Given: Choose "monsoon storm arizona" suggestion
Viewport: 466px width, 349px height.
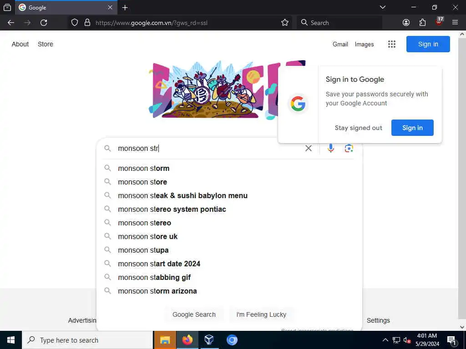Looking at the screenshot, I should click(229, 291).
